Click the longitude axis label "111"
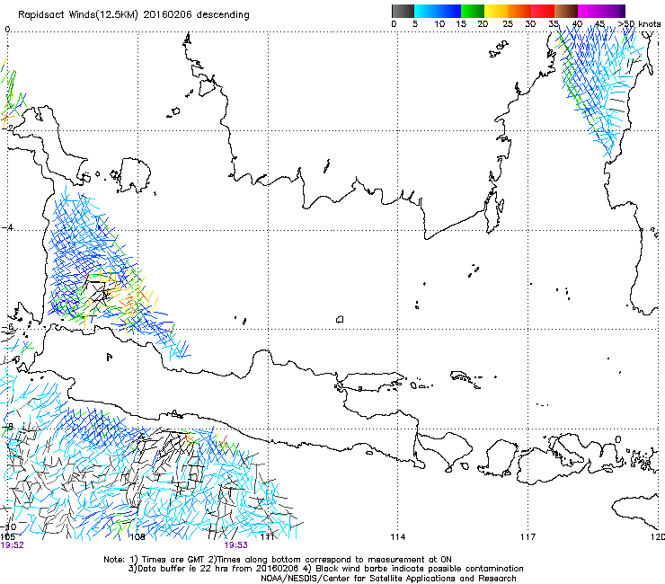The height and width of the screenshot is (584, 665). 267,537
